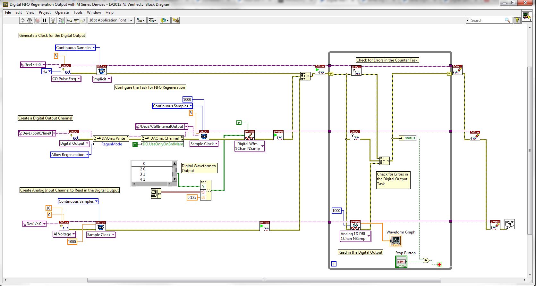Viewport: 536px width, 286px height.
Task: Click the Stop Button boolean terminal
Action: pyautogui.click(x=401, y=262)
